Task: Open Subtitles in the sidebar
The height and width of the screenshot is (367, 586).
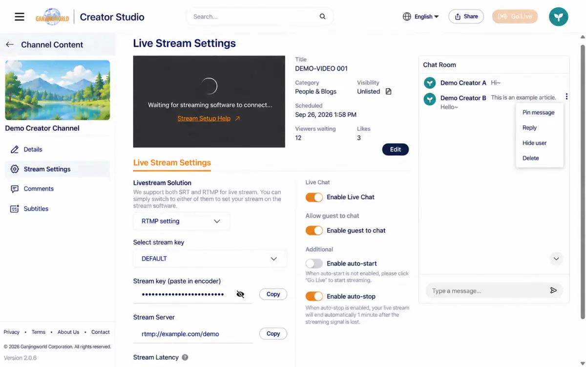Action: [57, 209]
